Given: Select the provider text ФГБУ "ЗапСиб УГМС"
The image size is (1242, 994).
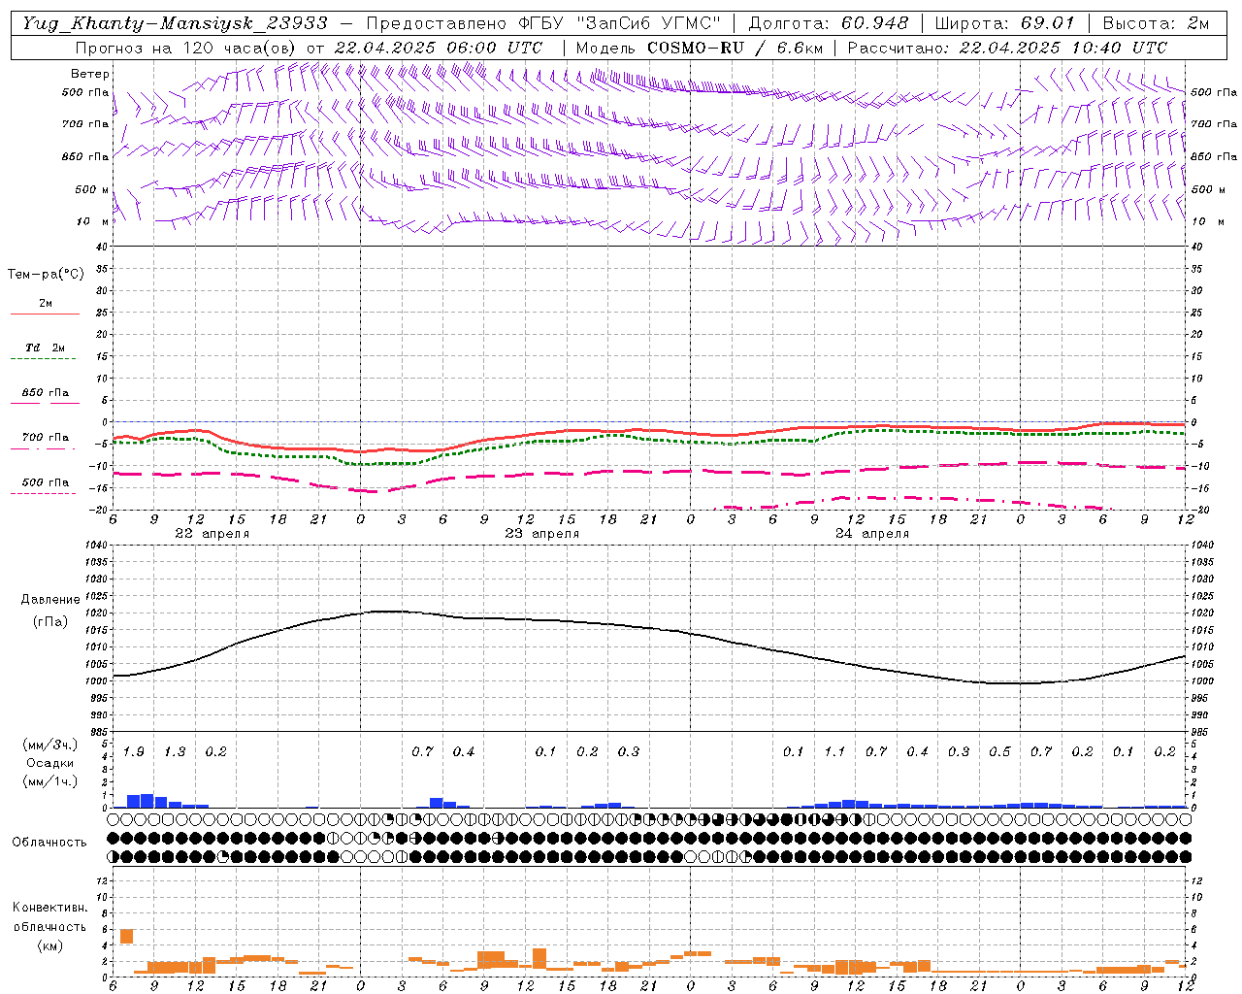Looking at the screenshot, I should [618, 23].
